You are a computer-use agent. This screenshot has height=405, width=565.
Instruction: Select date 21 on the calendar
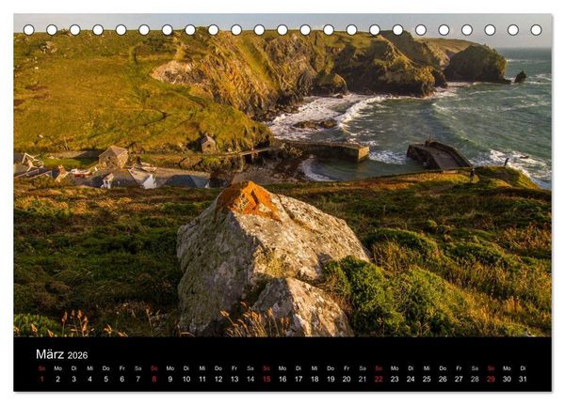363,379
